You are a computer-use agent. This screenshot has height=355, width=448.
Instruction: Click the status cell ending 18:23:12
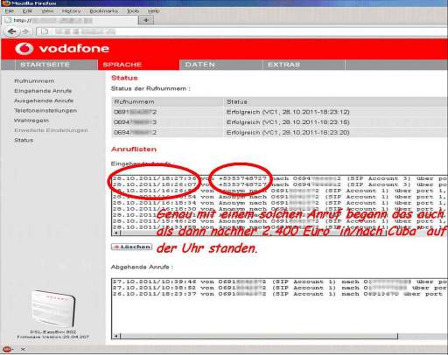point(288,112)
